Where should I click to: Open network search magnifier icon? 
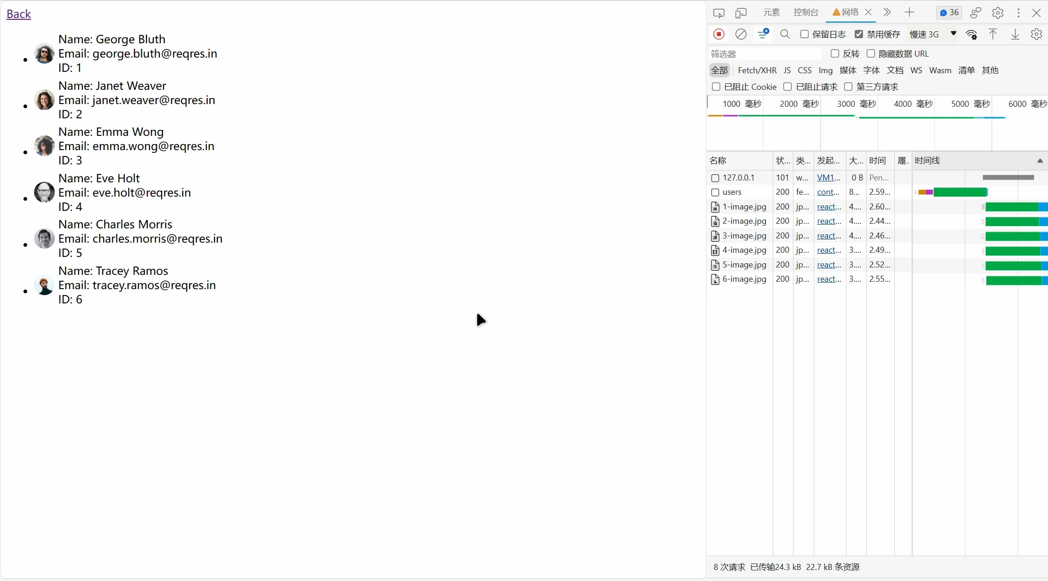point(785,34)
